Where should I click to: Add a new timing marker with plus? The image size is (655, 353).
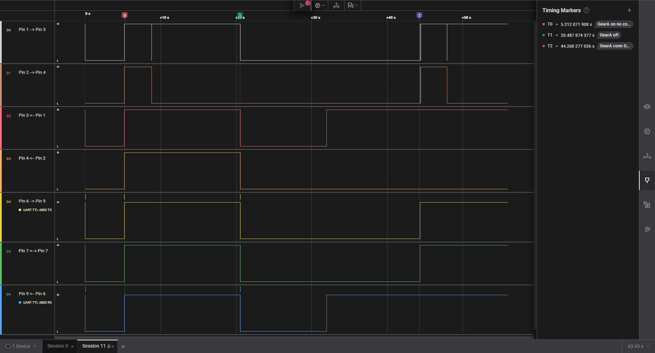pyautogui.click(x=629, y=10)
